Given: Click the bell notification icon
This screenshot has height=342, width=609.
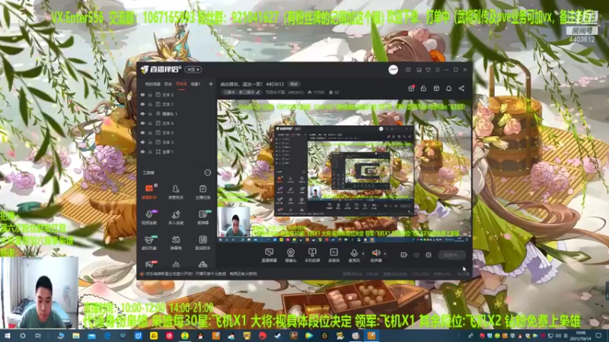Looking at the screenshot, I should 448,88.
